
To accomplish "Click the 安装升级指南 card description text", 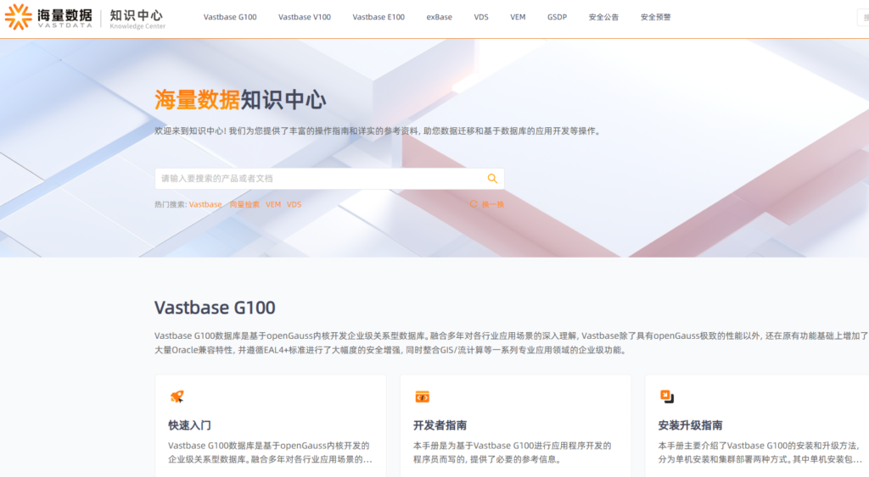I will (x=760, y=452).
